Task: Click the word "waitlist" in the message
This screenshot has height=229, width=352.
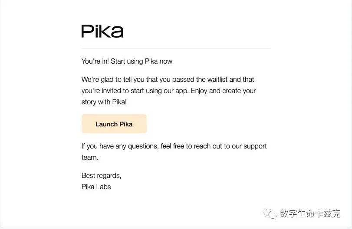Action: coord(216,80)
